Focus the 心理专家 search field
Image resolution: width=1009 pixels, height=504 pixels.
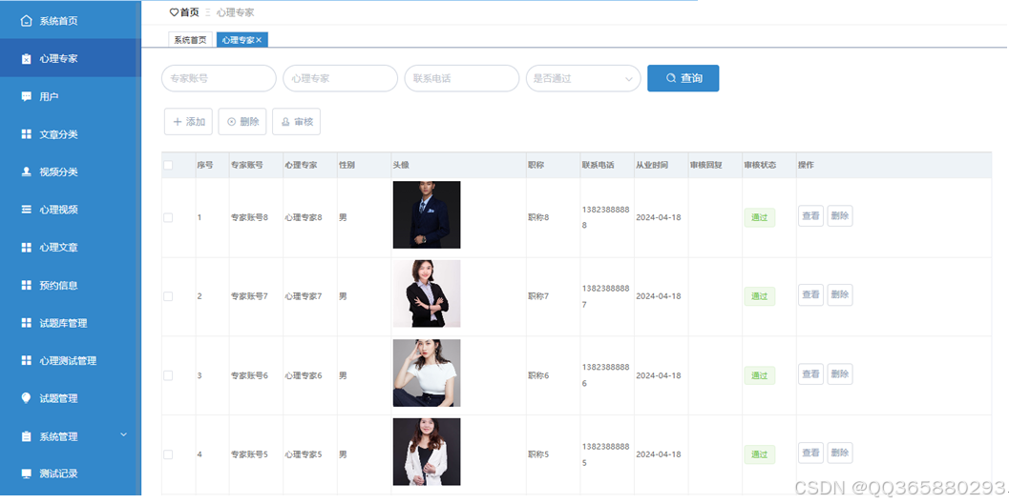341,78
